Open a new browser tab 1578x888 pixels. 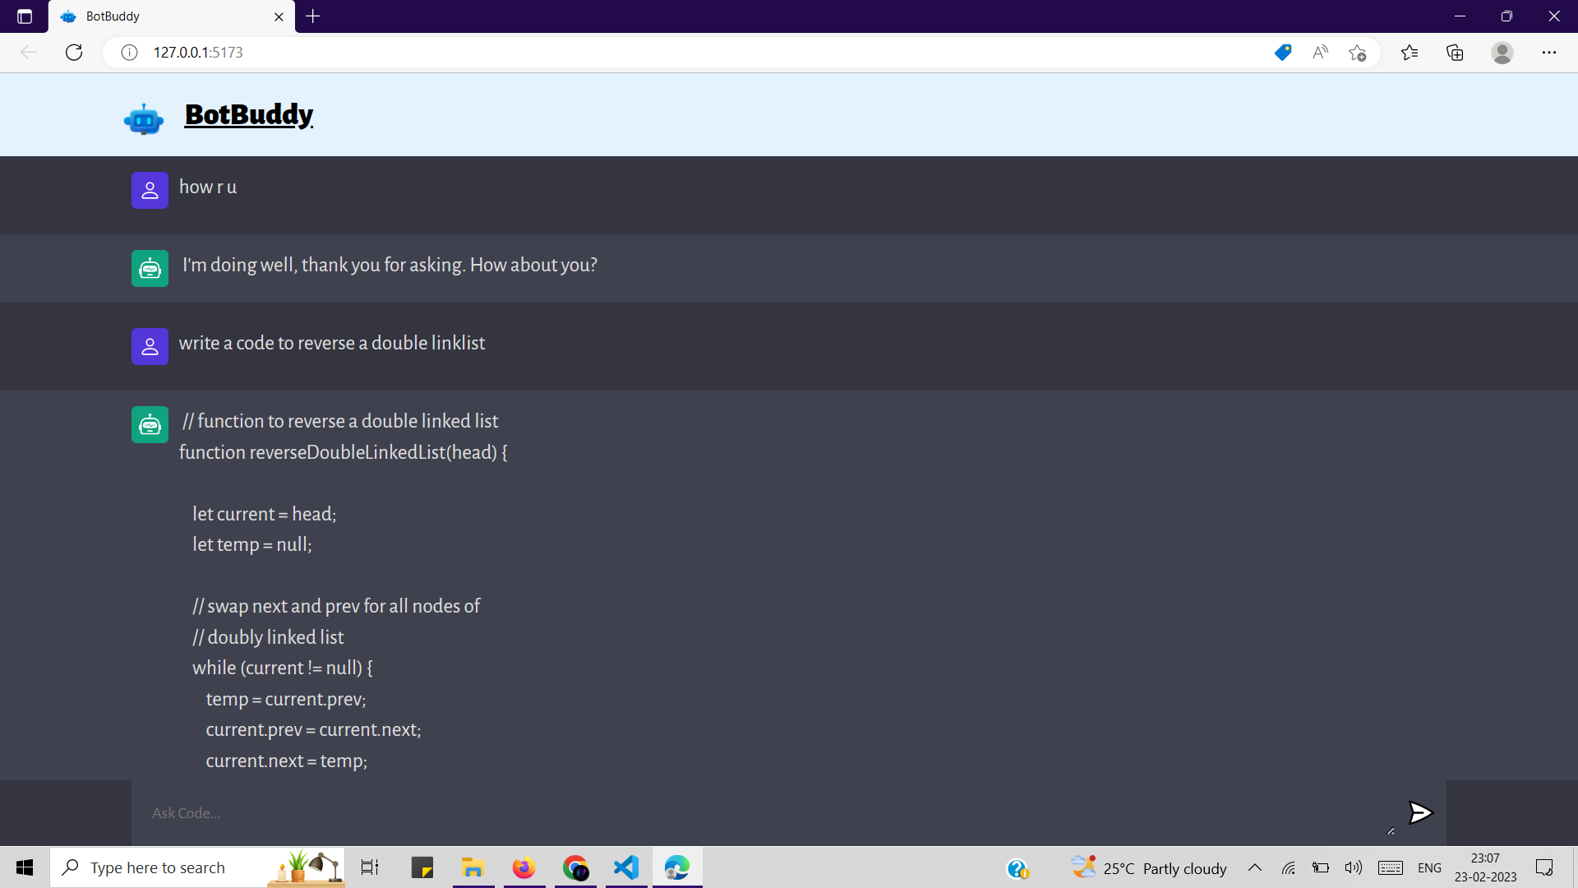tap(313, 16)
